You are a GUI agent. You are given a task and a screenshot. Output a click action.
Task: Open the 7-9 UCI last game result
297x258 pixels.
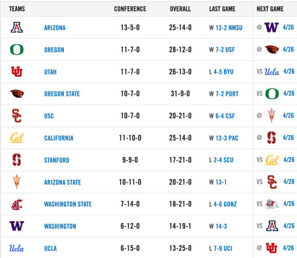[x=223, y=249]
